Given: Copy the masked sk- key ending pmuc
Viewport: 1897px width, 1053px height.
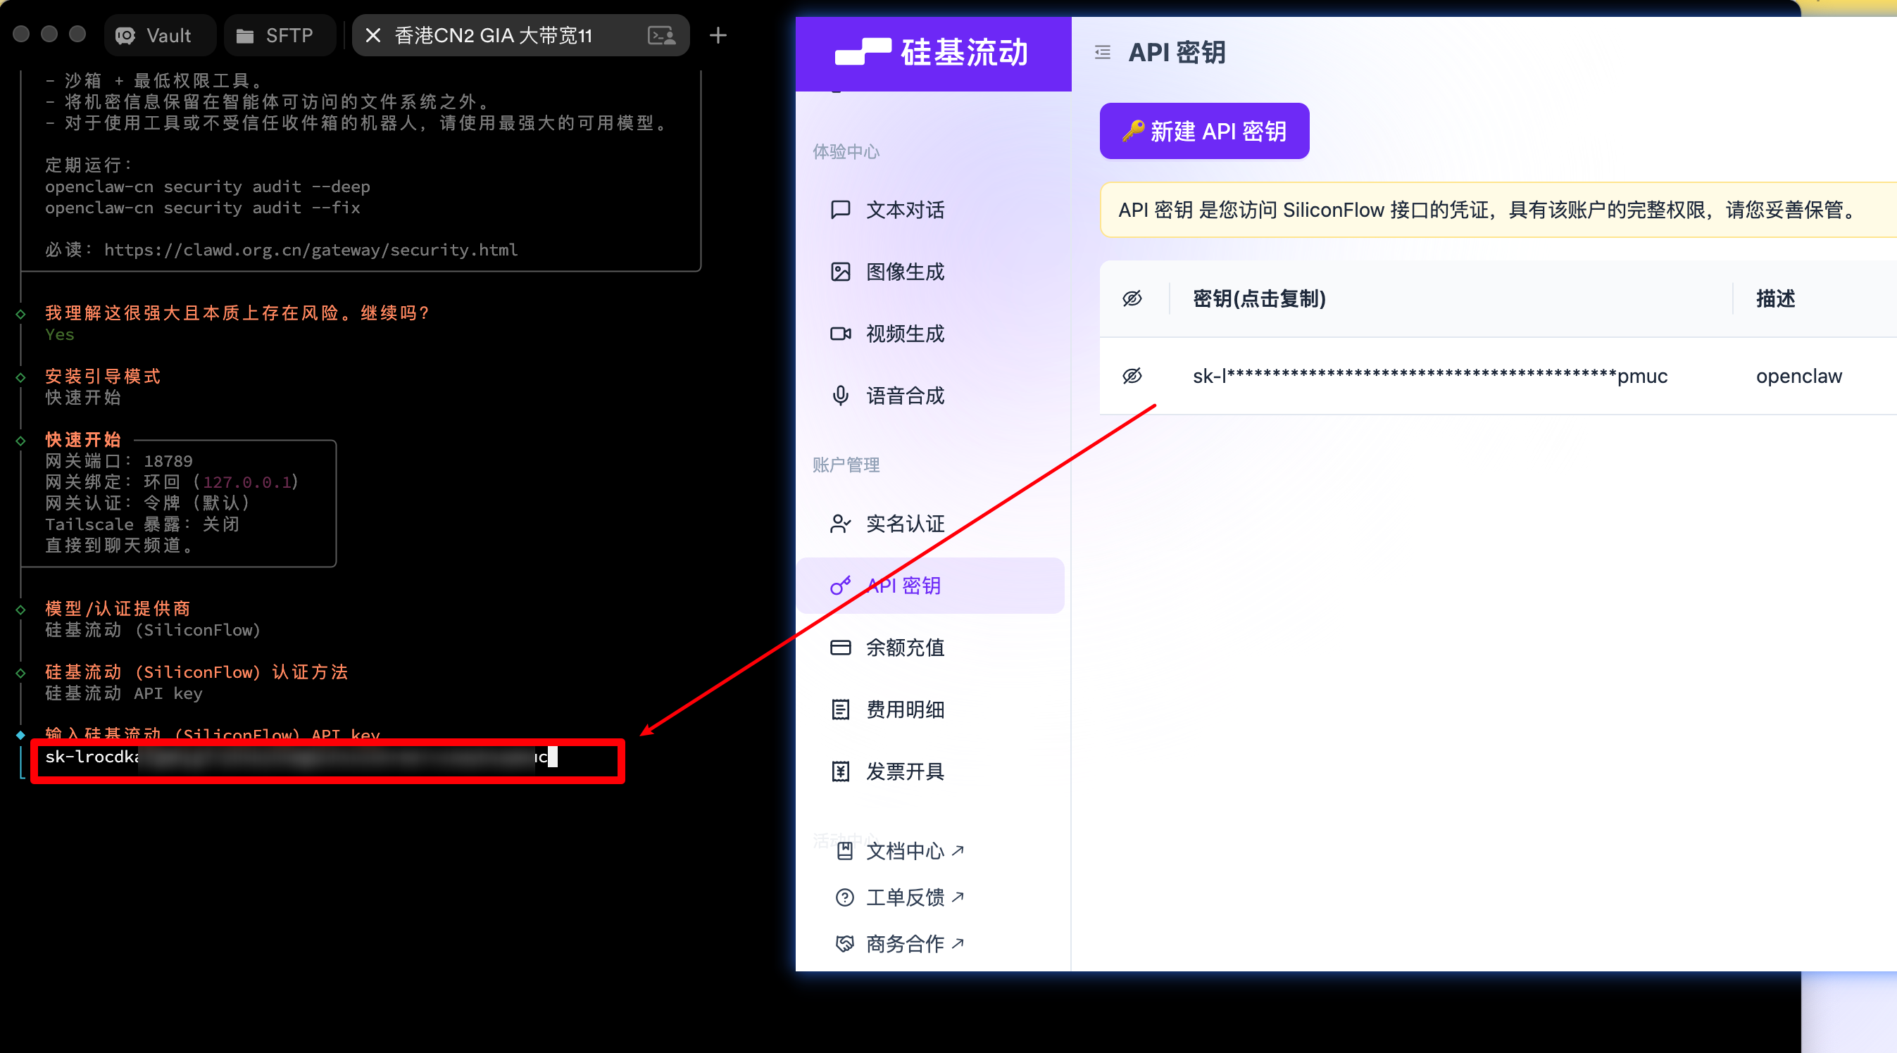Looking at the screenshot, I should coord(1429,376).
